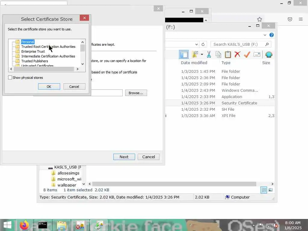Open File Explorer from taskbar
Viewport: 308px width, 231px height.
tap(61, 225)
